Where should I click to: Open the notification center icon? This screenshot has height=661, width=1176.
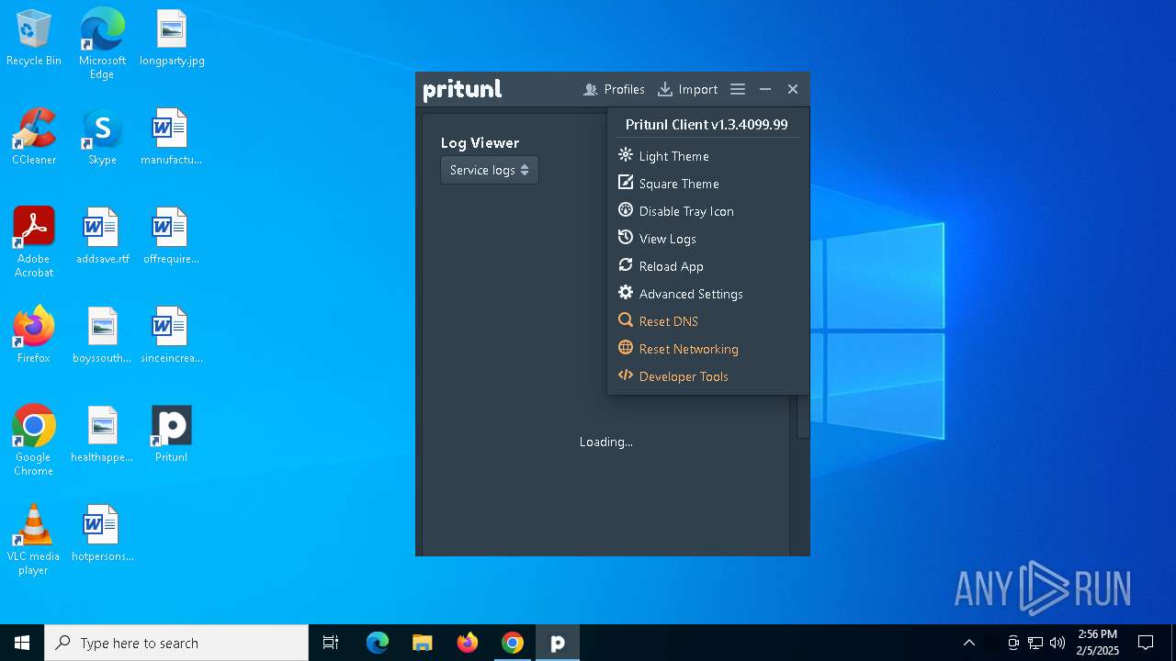[x=1146, y=643]
